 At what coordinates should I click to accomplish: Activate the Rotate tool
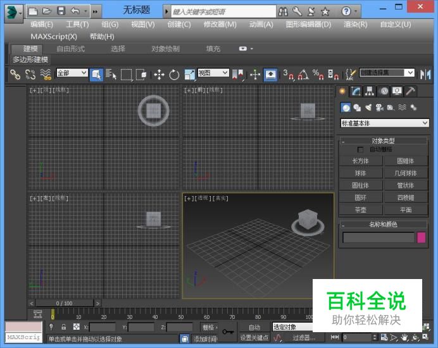coord(174,74)
